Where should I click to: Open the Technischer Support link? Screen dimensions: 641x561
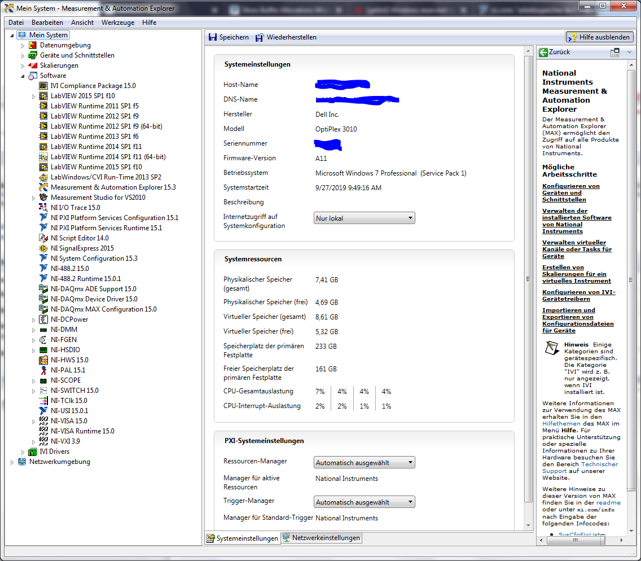tap(580, 467)
